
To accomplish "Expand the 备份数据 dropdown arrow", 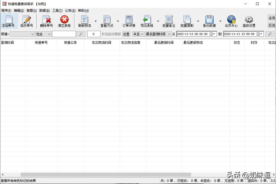I will click(220, 21).
